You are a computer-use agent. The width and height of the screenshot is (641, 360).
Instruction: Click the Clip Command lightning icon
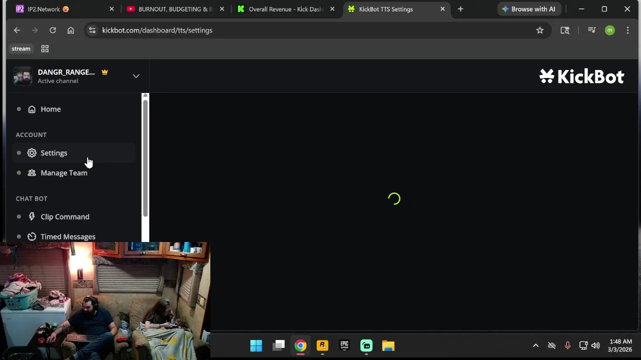click(32, 217)
